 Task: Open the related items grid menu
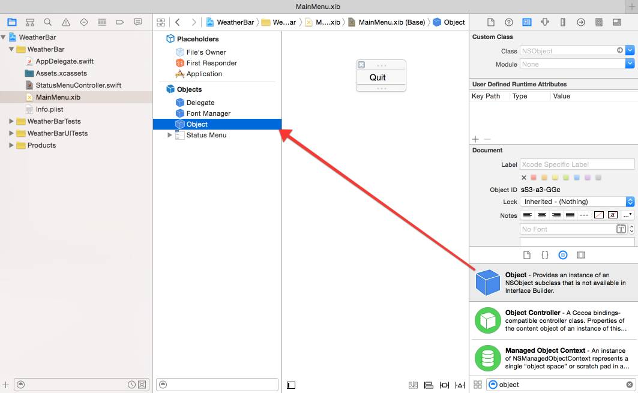click(161, 22)
